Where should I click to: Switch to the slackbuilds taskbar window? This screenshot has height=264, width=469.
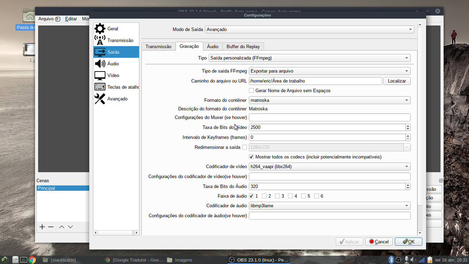(x=59, y=260)
